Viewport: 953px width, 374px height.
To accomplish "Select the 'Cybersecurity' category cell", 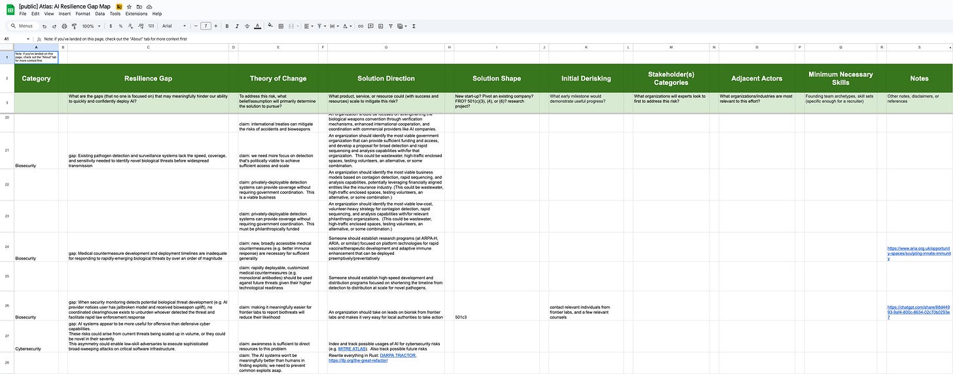I will tap(36, 336).
